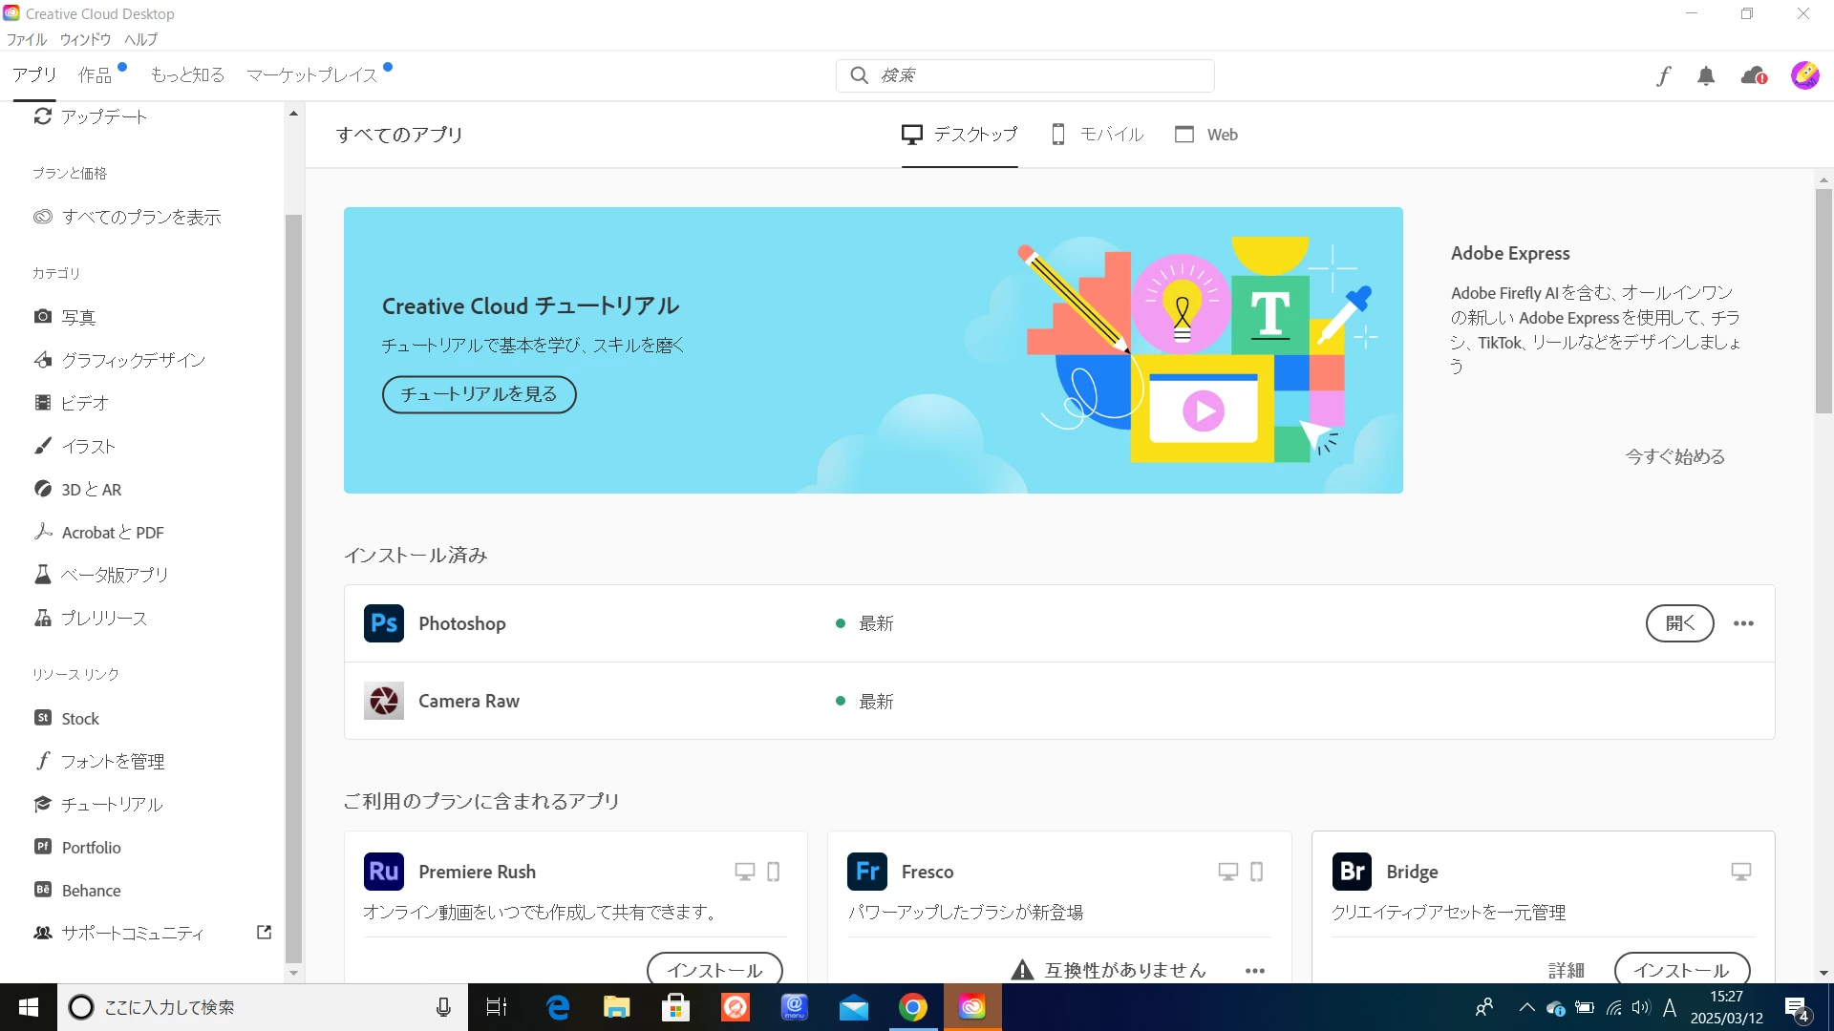
Task: Click the 検索 search field
Action: (x=1025, y=75)
